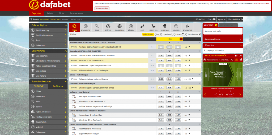Open the RESULTADOS link
Image resolution: width=272 pixels, height=135 pixels.
coord(76,20)
